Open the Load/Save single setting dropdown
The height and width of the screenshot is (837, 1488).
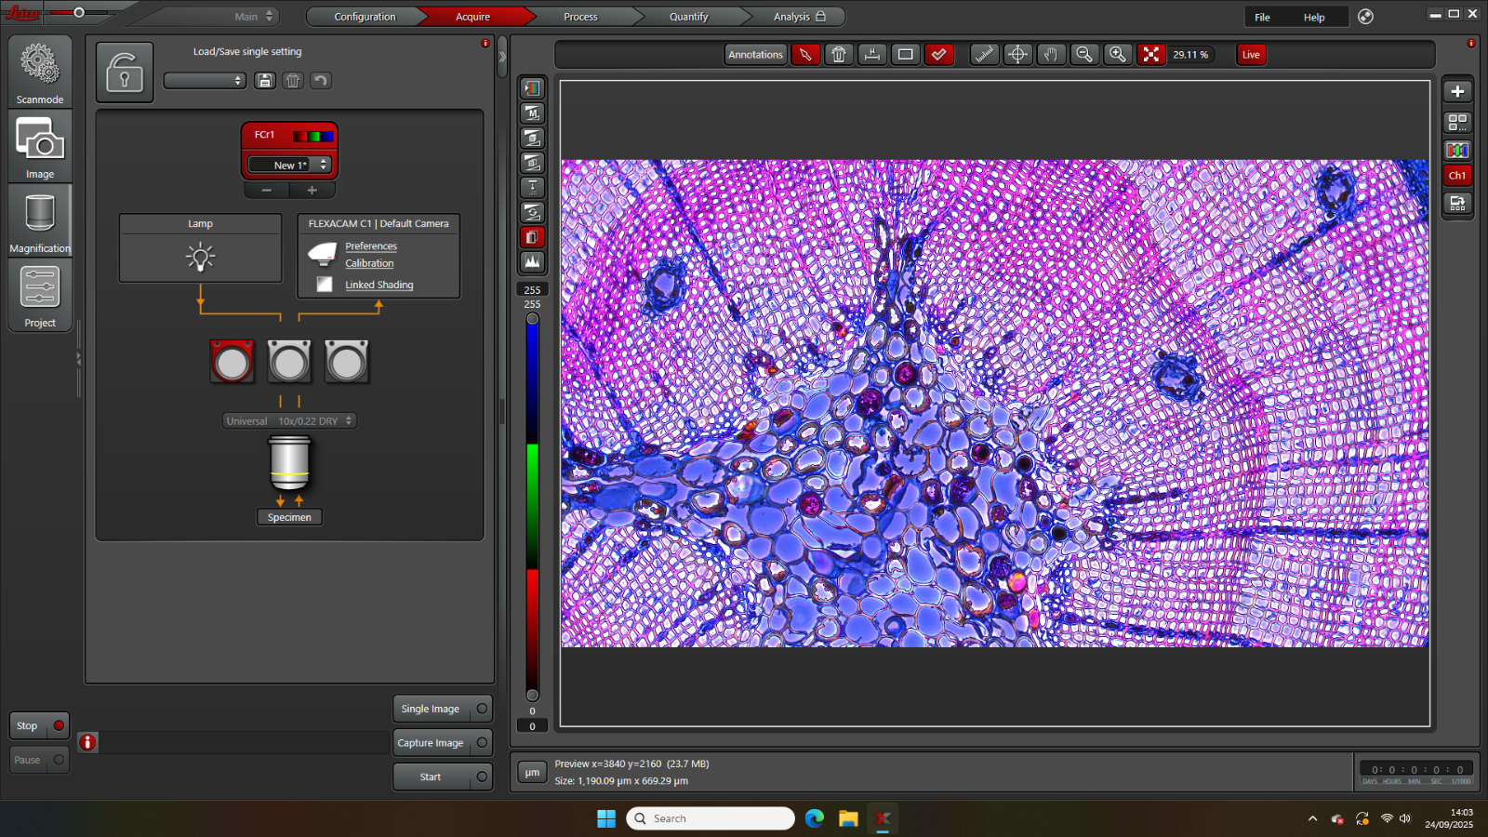(205, 81)
